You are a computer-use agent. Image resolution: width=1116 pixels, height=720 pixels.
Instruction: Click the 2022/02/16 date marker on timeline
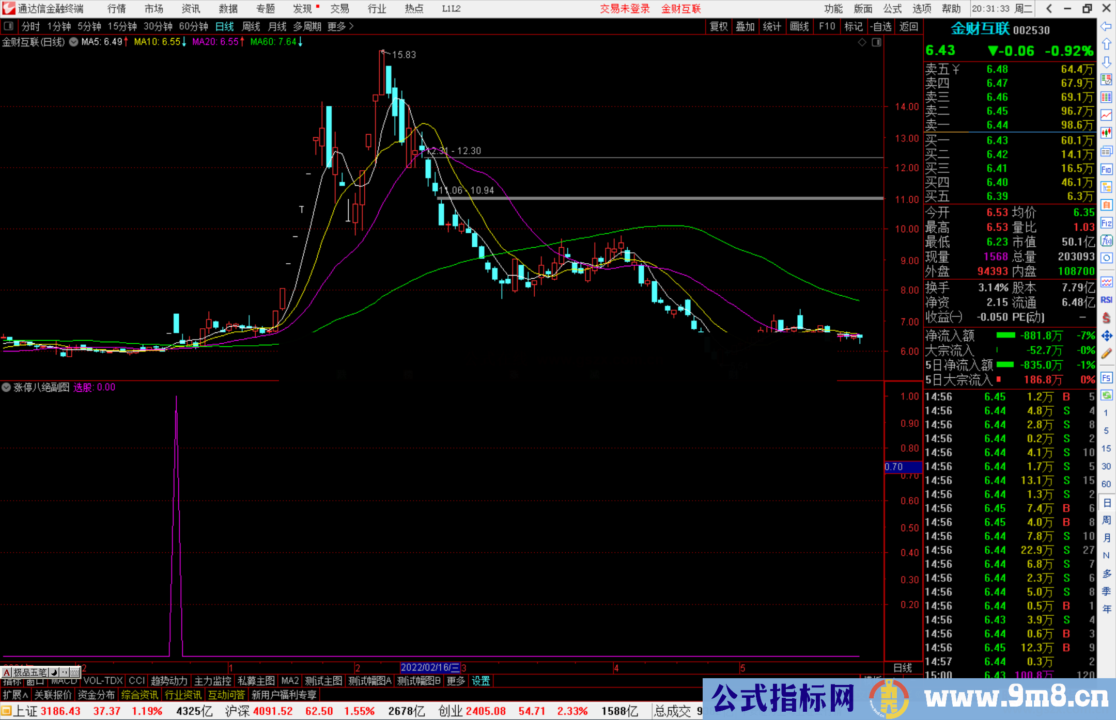430,667
